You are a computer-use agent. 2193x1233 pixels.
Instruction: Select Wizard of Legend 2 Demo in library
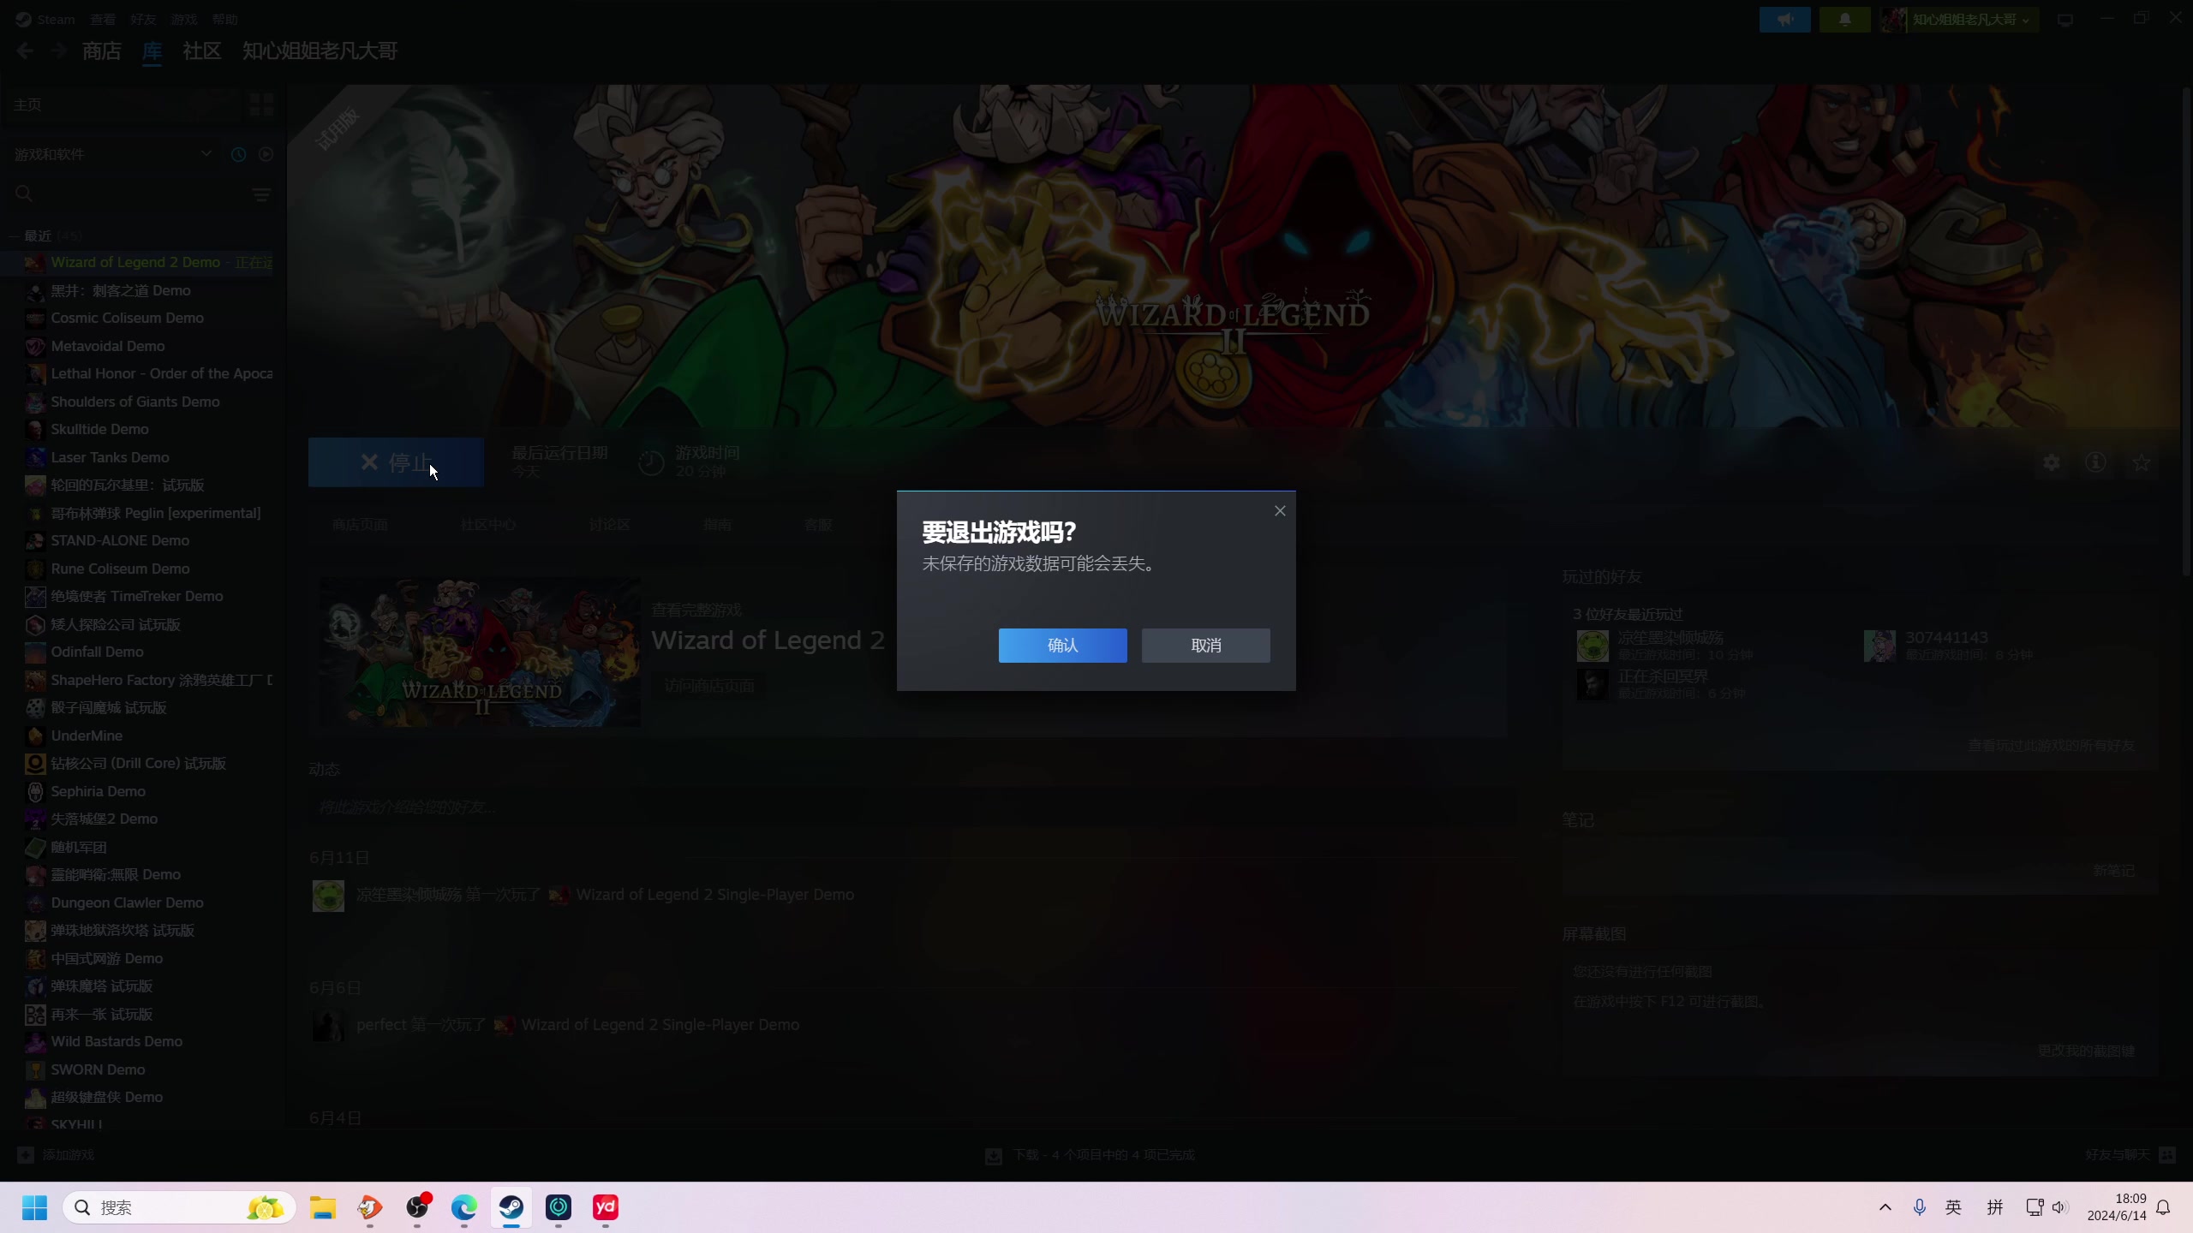point(142,262)
